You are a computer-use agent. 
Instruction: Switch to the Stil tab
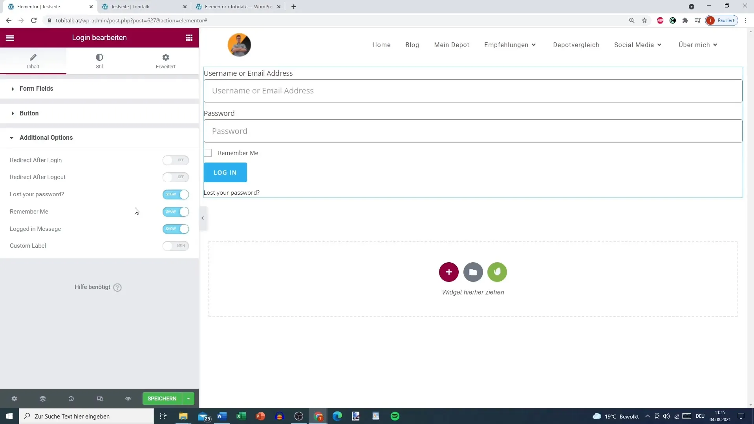tap(99, 61)
